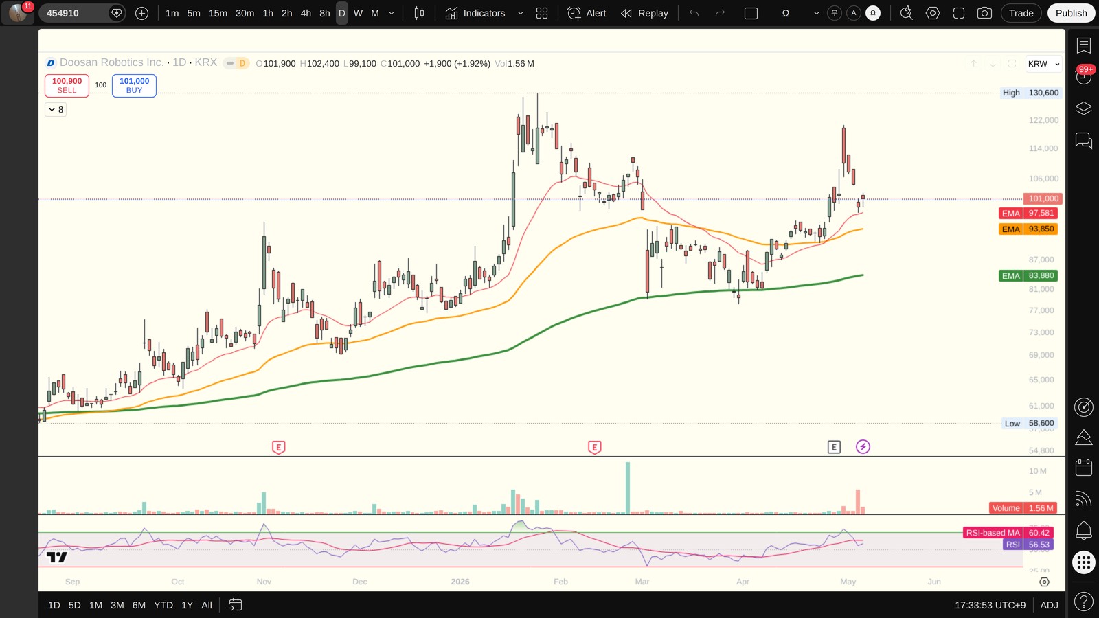This screenshot has height=618, width=1099.
Task: Set the date range to 5D
Action: coord(75,605)
